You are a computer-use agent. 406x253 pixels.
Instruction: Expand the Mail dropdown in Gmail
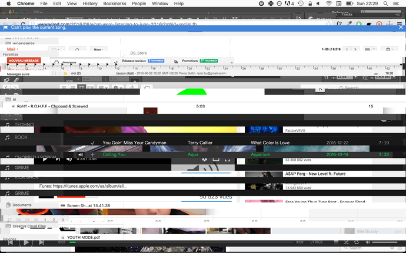12,49
